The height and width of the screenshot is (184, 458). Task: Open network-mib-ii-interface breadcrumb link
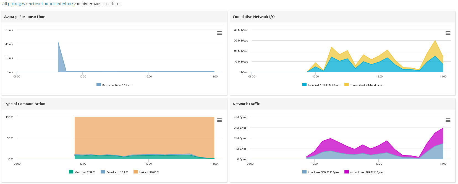pyautogui.click(x=51, y=4)
